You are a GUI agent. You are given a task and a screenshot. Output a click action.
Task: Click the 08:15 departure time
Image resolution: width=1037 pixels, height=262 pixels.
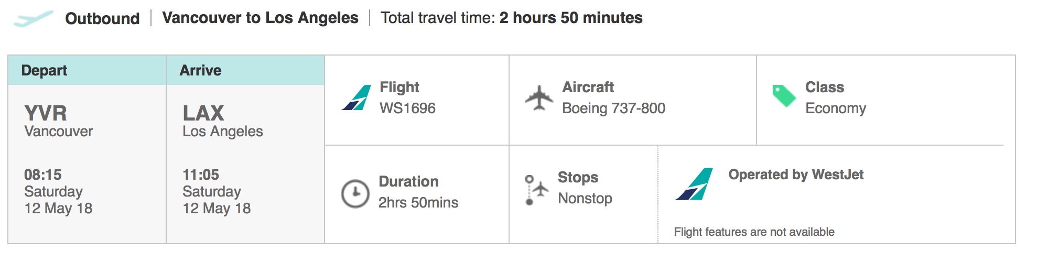pyautogui.click(x=43, y=174)
